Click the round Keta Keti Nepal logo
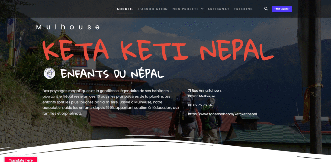The image size is (331, 162). pos(49,73)
